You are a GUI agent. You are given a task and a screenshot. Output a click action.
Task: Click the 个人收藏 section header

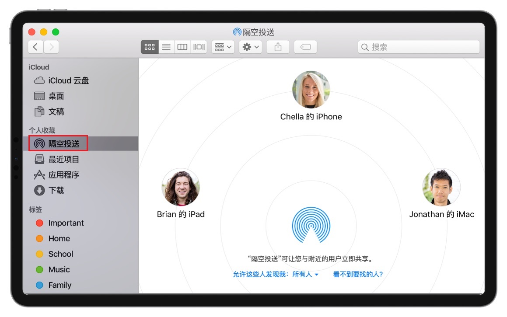[x=42, y=130]
